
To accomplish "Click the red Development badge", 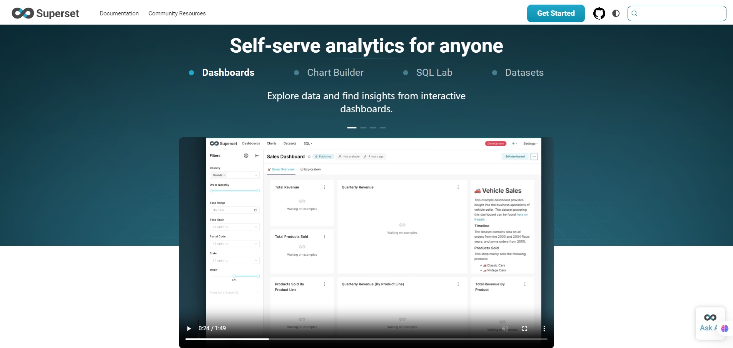I will click(496, 143).
